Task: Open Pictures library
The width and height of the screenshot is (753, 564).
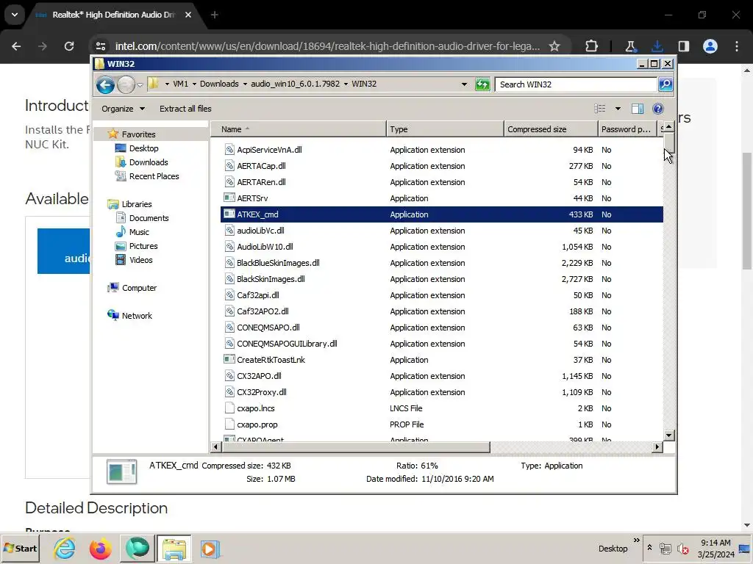Action: click(x=143, y=245)
